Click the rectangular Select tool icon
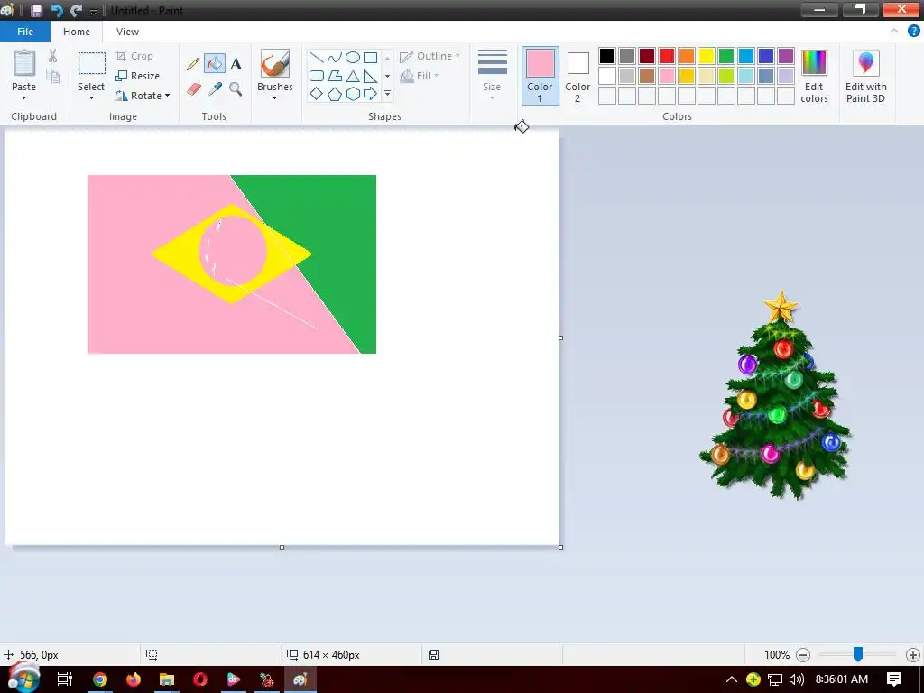924x693 pixels. (x=92, y=63)
